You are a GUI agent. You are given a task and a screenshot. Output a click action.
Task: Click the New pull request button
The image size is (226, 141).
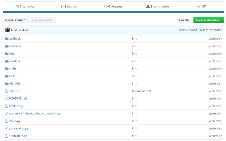[x=43, y=20]
